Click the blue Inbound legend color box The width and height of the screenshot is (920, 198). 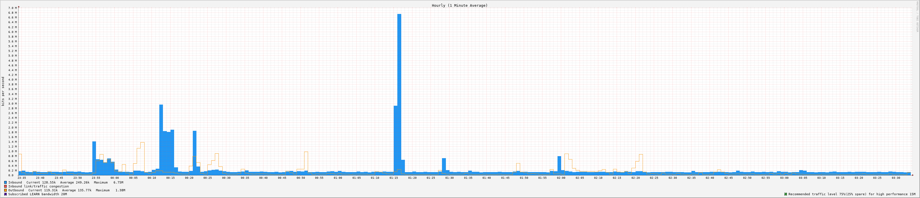coord(5,182)
